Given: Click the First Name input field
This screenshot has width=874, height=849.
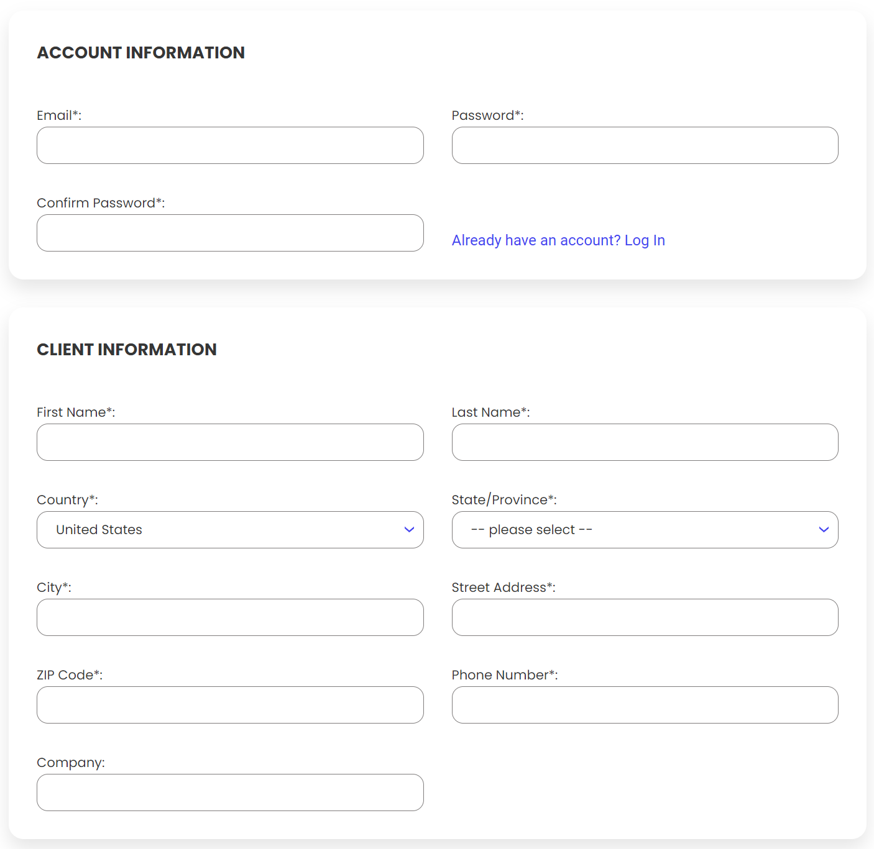Looking at the screenshot, I should click(x=230, y=442).
